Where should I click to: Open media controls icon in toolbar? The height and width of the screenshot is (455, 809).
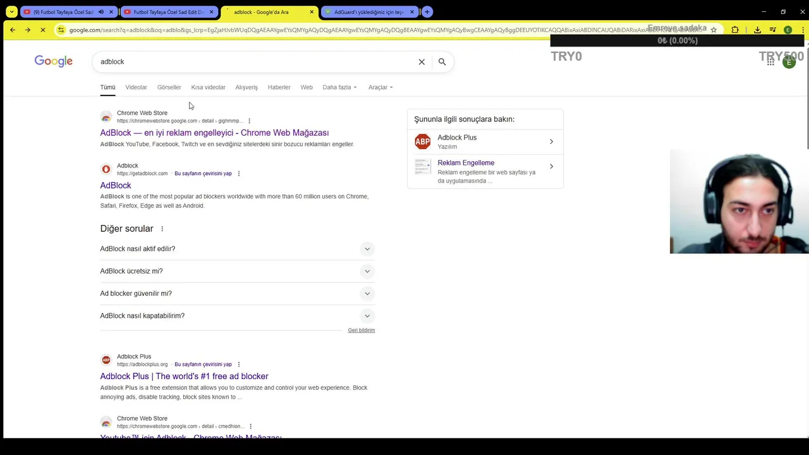772,30
